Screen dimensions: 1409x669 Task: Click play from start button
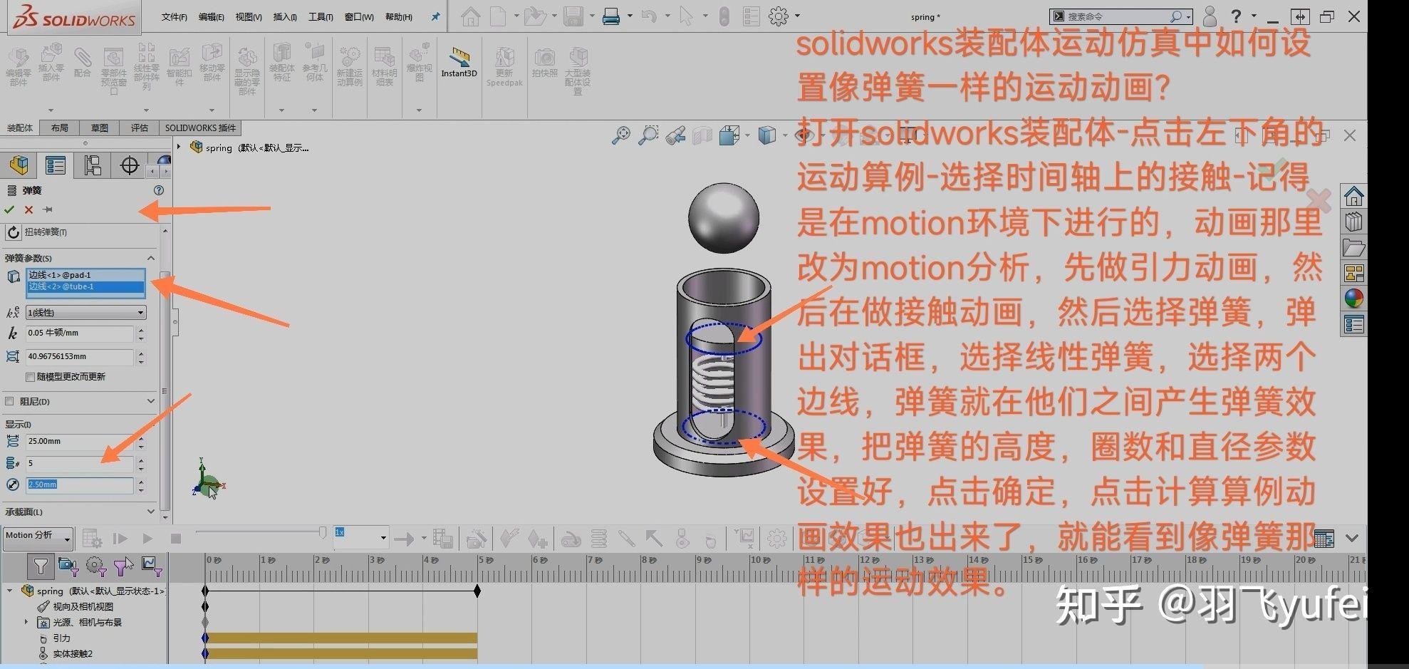point(120,539)
